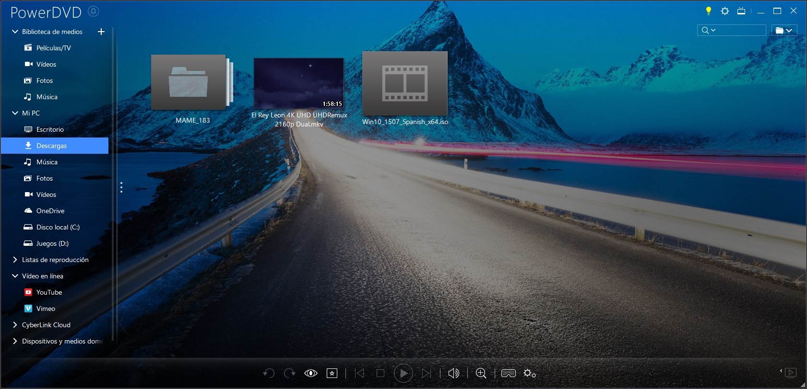
Task: Open Vimeo online video
Action: pyautogui.click(x=46, y=309)
